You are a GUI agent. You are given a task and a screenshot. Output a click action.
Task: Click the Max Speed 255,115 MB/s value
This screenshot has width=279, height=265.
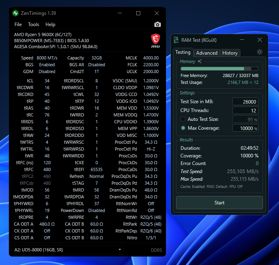pyautogui.click(x=244, y=179)
